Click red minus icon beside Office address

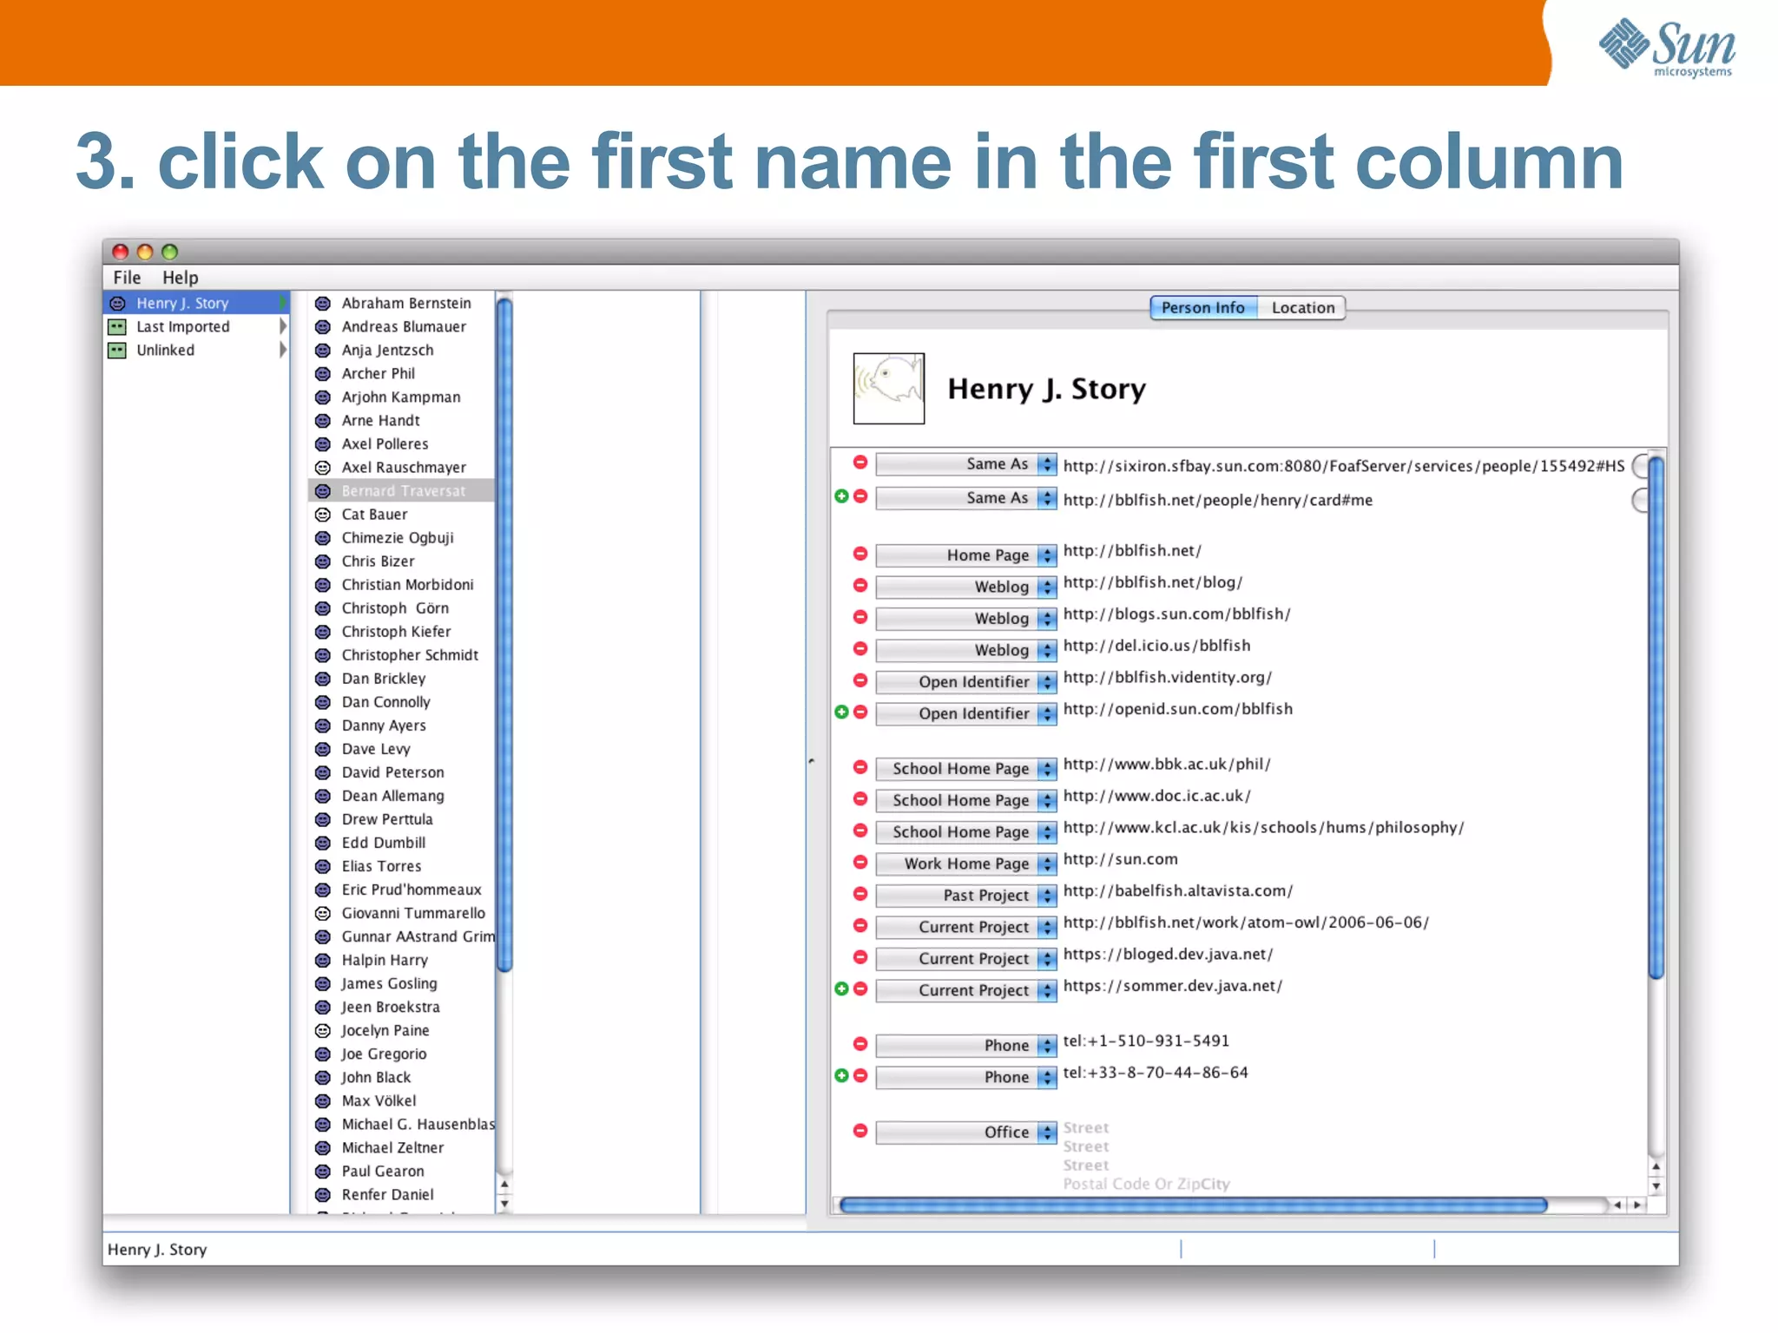pos(860,1131)
